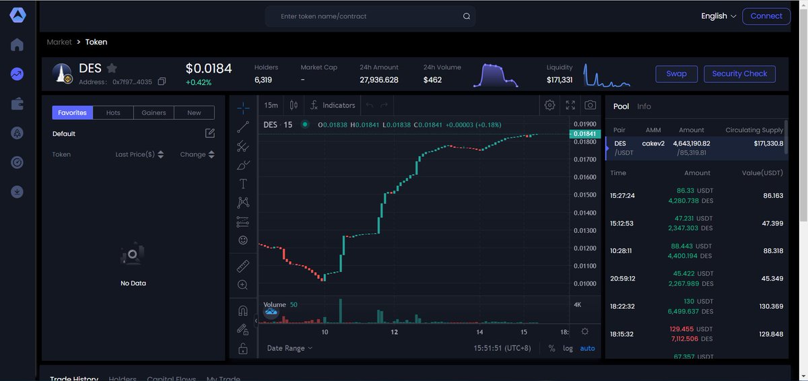Focus the token name search field
The height and width of the screenshot is (381, 808).
click(370, 16)
